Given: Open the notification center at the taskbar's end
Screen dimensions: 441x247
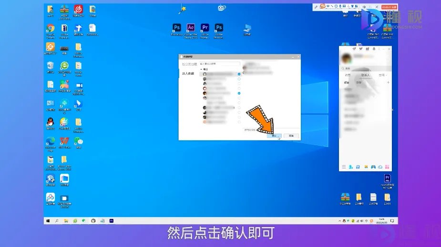Looking at the screenshot, I should click(392, 221).
